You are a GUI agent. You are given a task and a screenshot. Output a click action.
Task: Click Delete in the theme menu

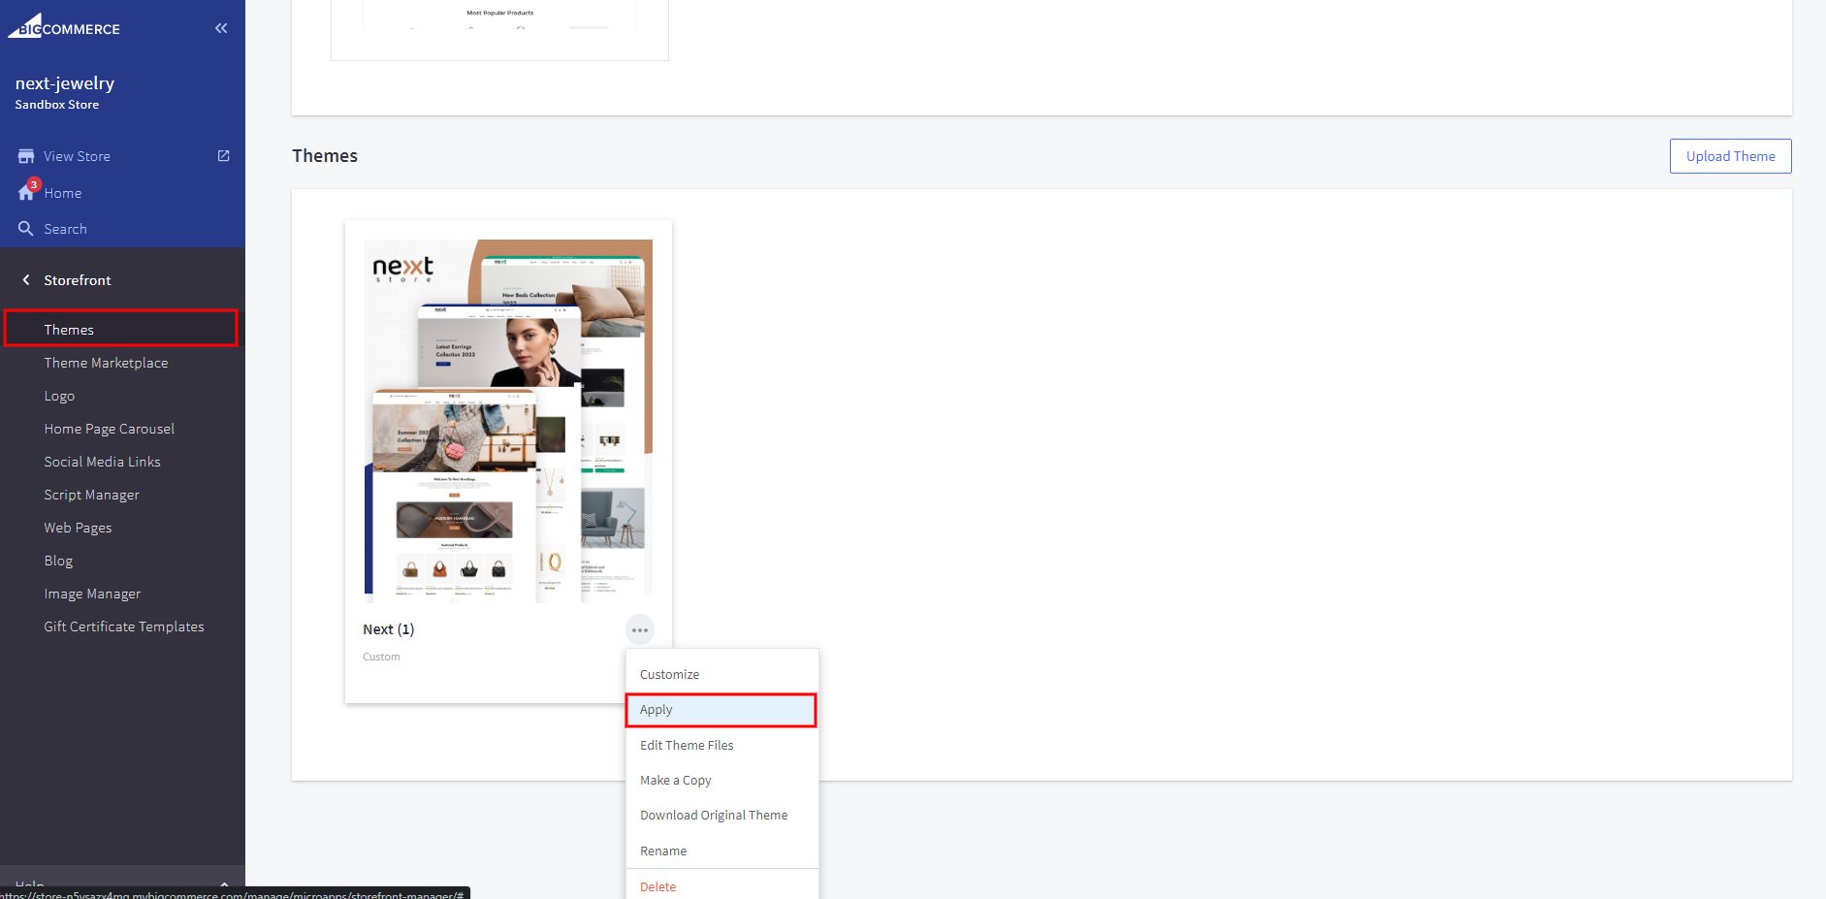click(658, 886)
